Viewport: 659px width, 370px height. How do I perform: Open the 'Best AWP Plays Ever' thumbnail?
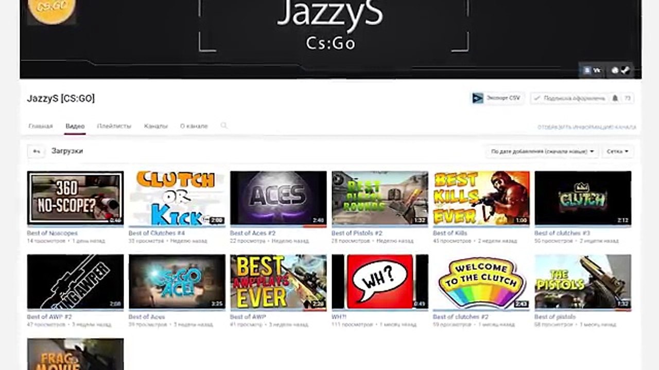coord(278,282)
